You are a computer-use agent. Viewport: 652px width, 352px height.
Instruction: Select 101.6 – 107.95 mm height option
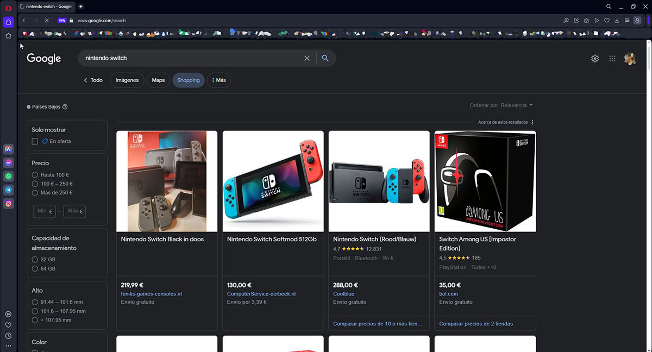coord(35,311)
